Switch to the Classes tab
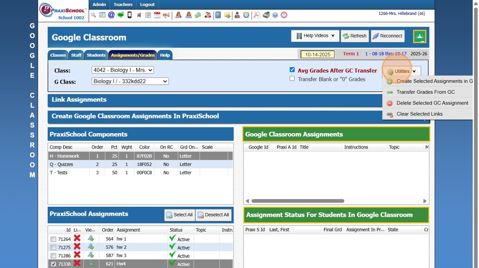 [x=58, y=55]
